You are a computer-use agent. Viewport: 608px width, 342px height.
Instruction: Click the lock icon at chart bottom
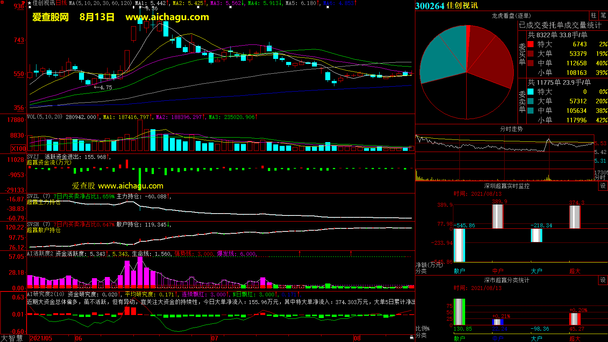tap(412, 337)
